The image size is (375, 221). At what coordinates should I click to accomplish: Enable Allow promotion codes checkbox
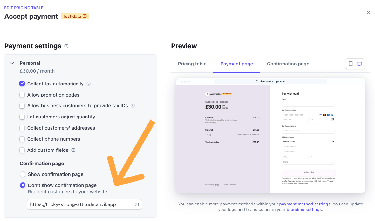(x=22, y=95)
